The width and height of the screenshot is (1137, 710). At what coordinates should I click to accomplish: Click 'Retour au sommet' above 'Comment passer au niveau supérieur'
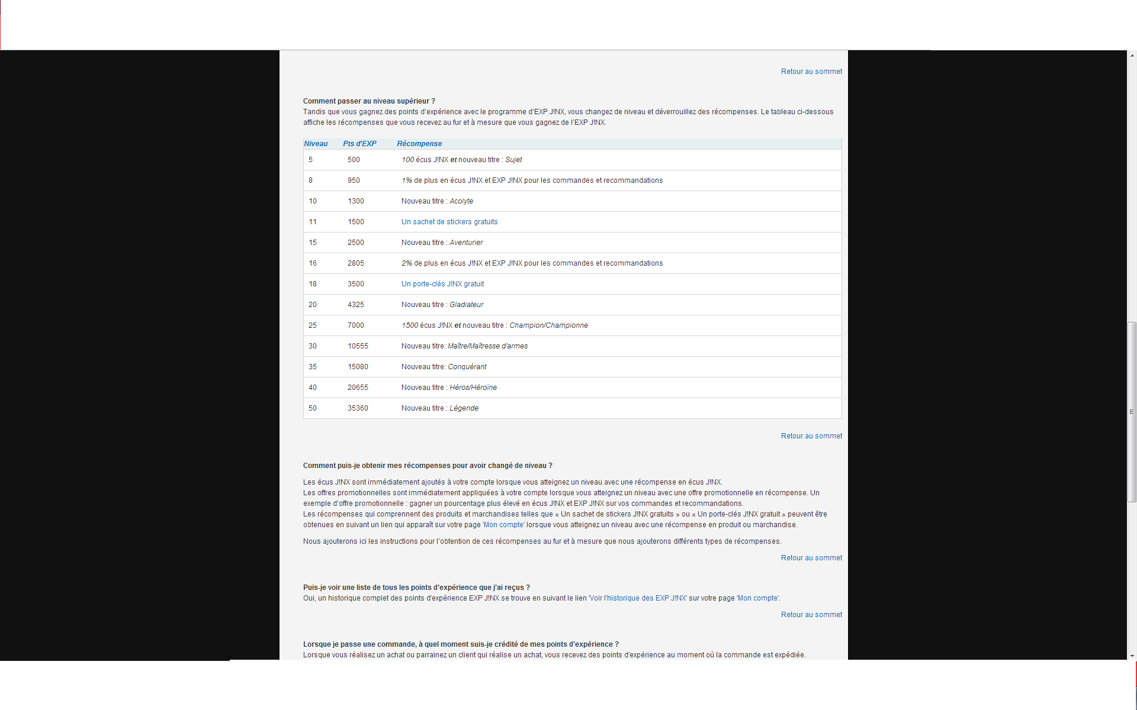811,72
